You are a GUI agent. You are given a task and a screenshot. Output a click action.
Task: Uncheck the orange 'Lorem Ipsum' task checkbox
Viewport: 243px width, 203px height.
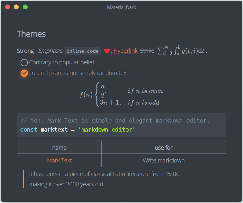pos(24,73)
